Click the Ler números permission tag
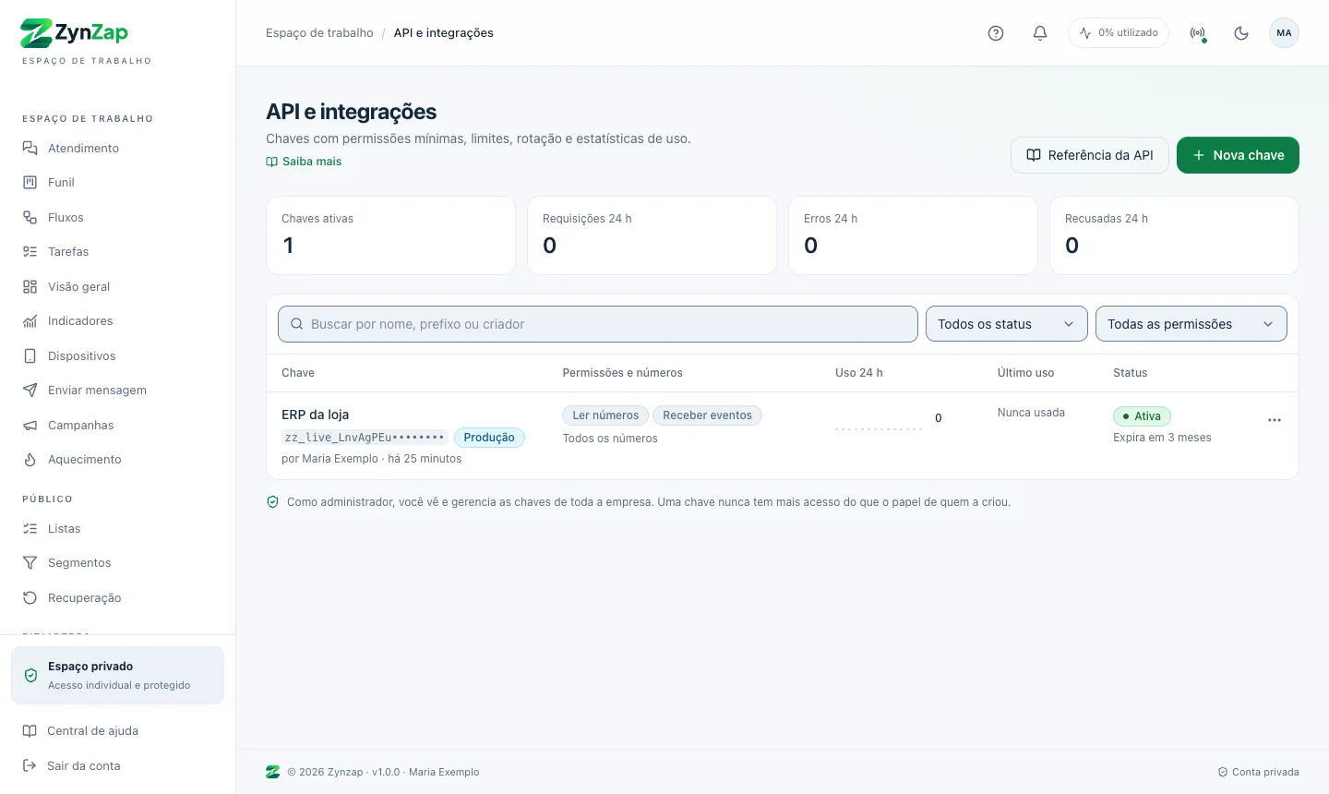 (x=605, y=415)
